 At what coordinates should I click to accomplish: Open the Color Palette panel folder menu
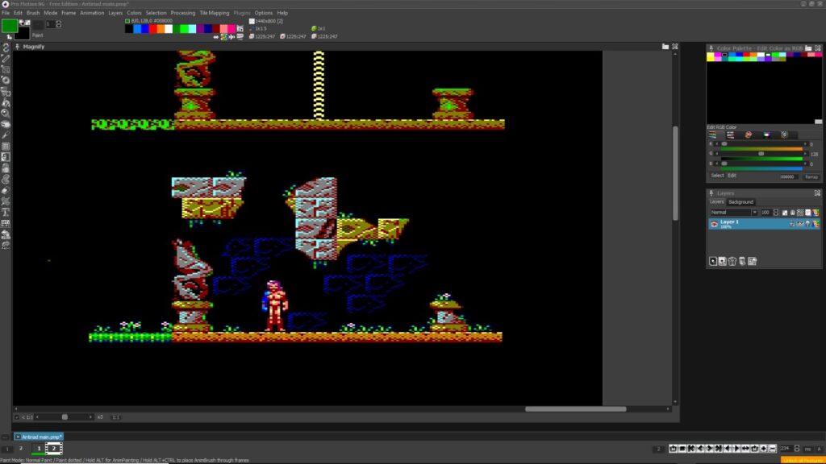coord(808,48)
